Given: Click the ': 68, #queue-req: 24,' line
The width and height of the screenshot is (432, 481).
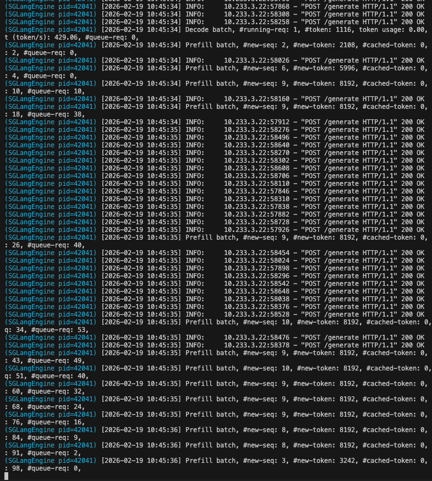Looking at the screenshot, I should coord(45,407).
